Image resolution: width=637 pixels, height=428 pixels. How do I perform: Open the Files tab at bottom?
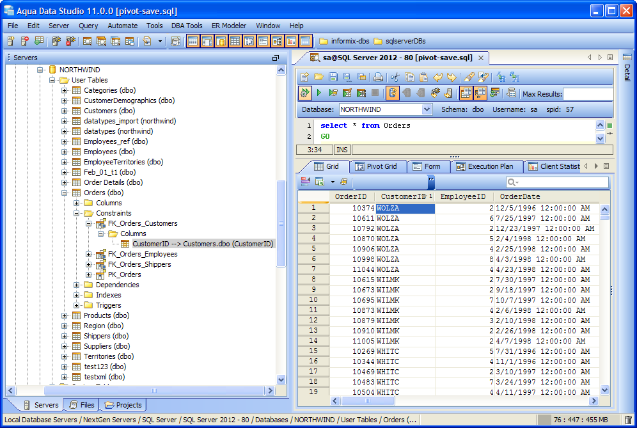(83, 405)
